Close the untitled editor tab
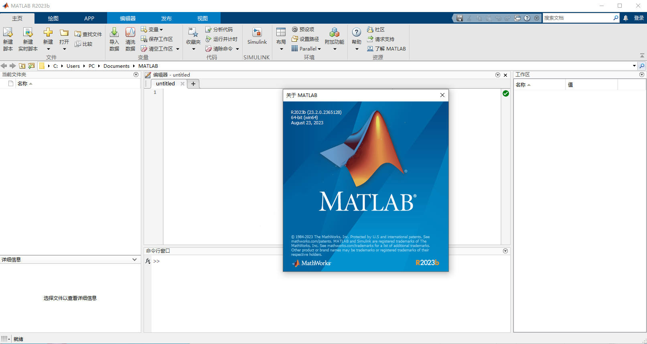Viewport: 647px width, 344px height. tap(183, 84)
